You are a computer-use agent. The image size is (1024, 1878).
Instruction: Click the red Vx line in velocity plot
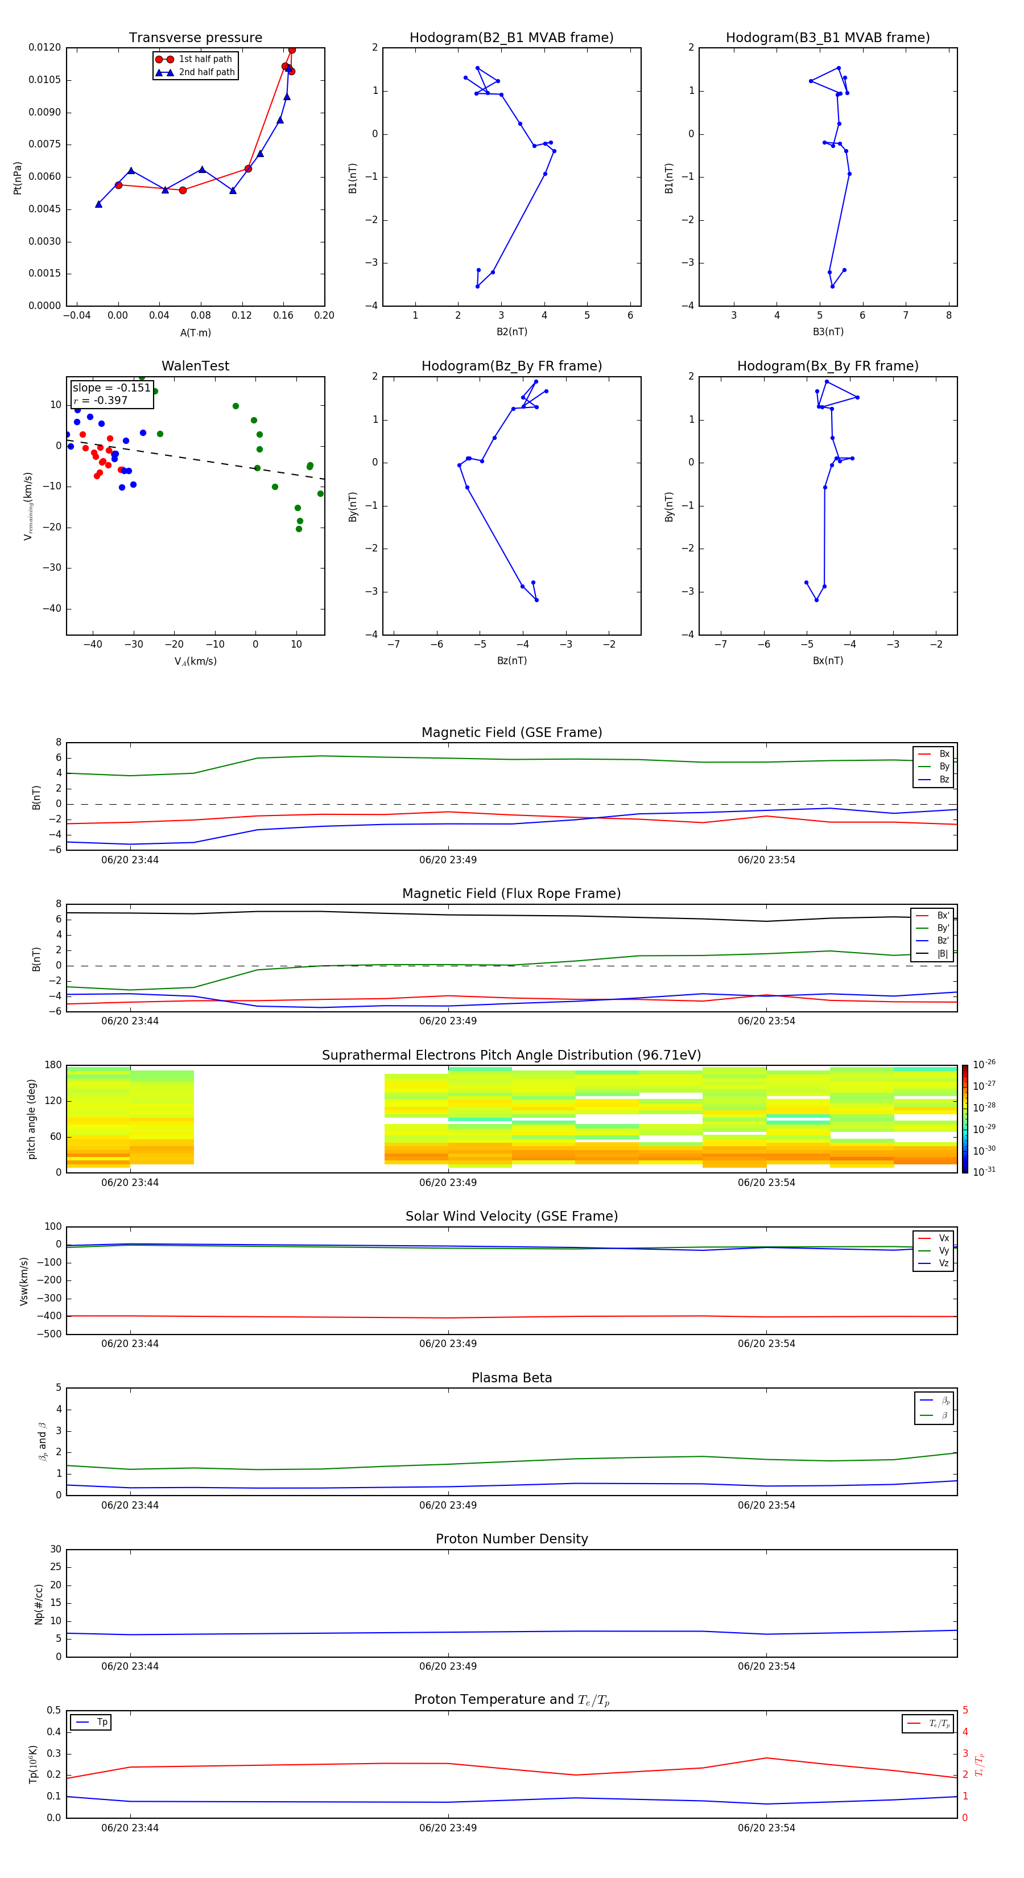point(511,1317)
